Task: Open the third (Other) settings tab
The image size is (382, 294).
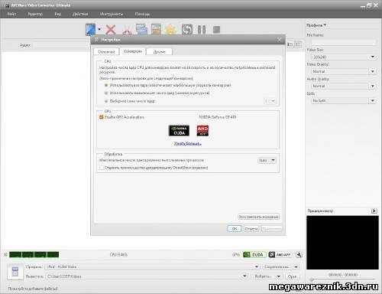Action: coord(160,52)
